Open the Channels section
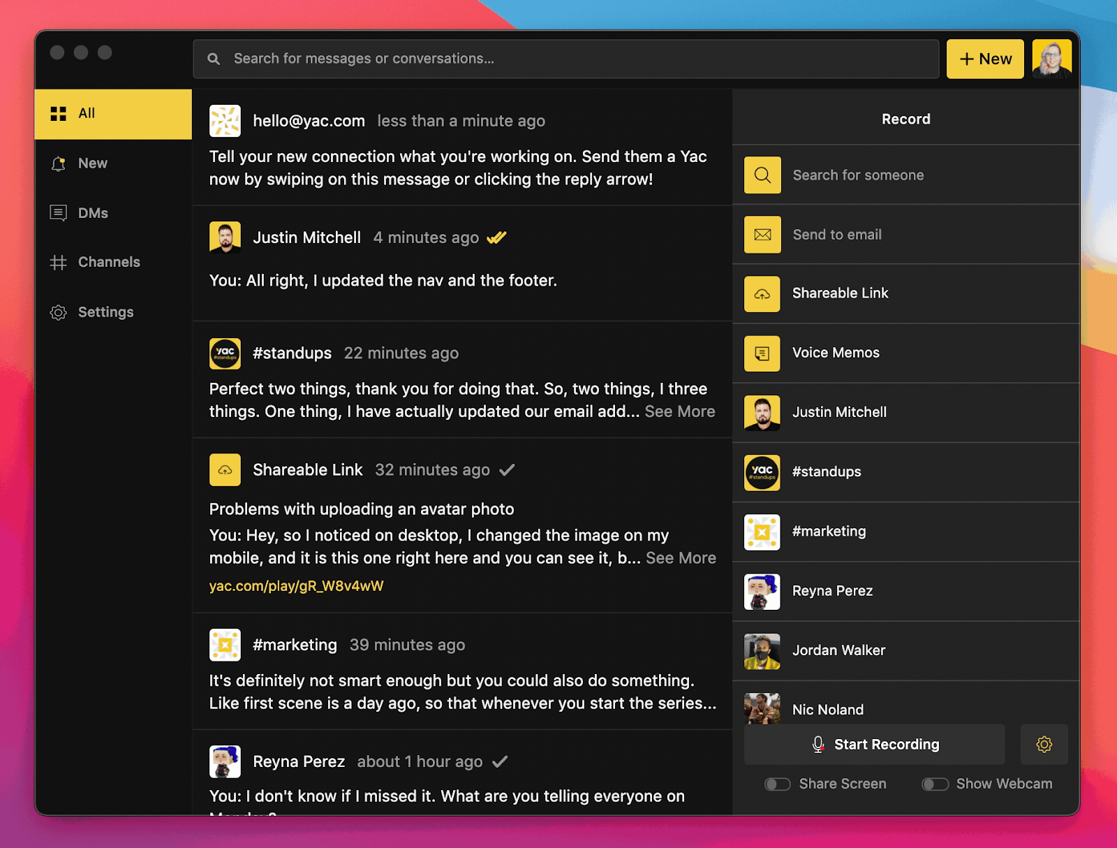 tap(108, 263)
